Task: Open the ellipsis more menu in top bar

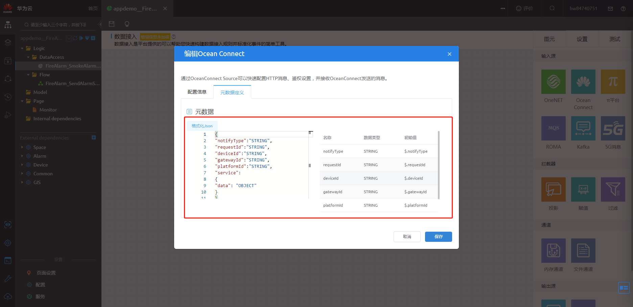Action: tap(503, 8)
